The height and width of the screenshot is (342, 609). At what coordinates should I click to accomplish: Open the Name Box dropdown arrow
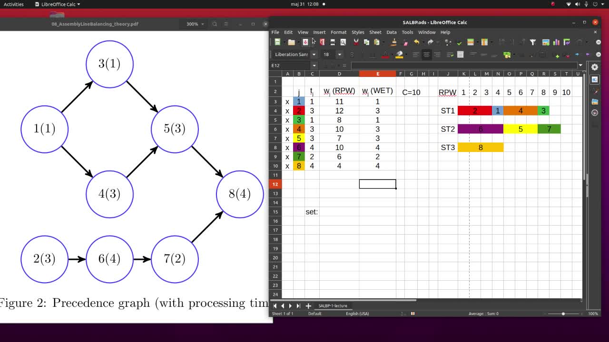coord(314,66)
